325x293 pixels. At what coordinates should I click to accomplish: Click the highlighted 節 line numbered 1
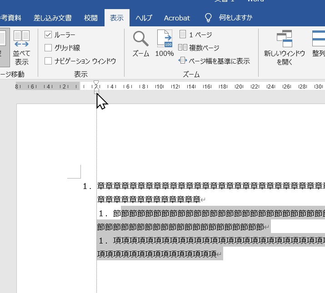[211, 213]
